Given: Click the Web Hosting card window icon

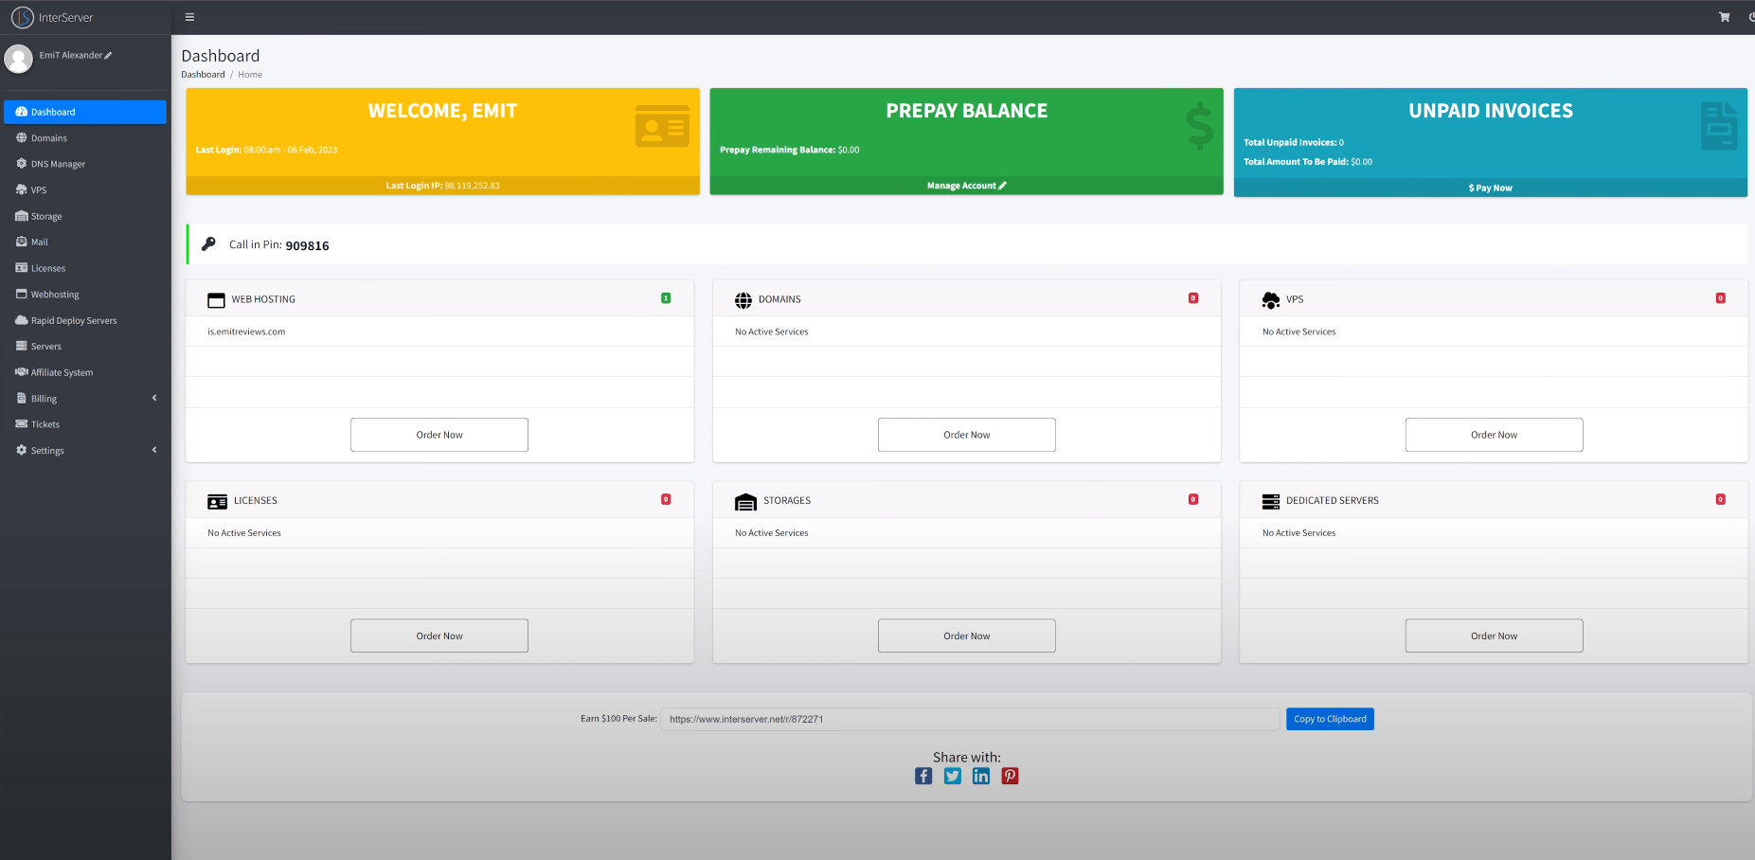Looking at the screenshot, I should click(x=216, y=300).
